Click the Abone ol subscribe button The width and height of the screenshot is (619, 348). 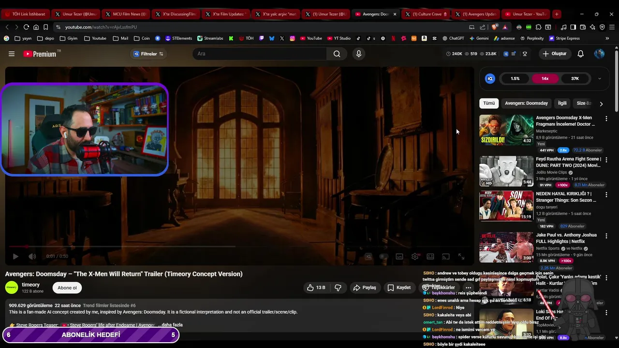pos(67,288)
